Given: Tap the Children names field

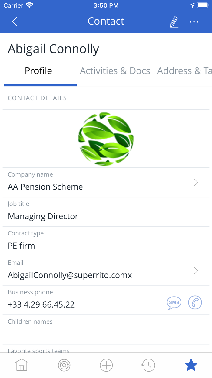Looking at the screenshot, I should click(91, 330).
